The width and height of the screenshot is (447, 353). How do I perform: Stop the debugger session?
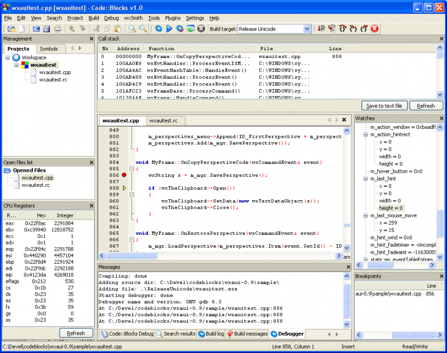pyautogui.click(x=374, y=28)
